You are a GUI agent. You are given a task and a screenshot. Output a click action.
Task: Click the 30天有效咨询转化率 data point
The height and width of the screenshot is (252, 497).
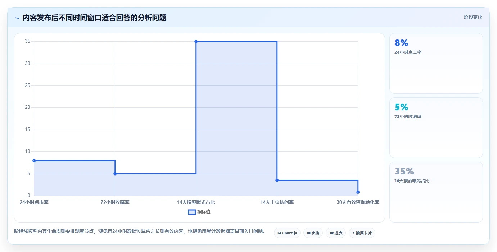click(358, 192)
